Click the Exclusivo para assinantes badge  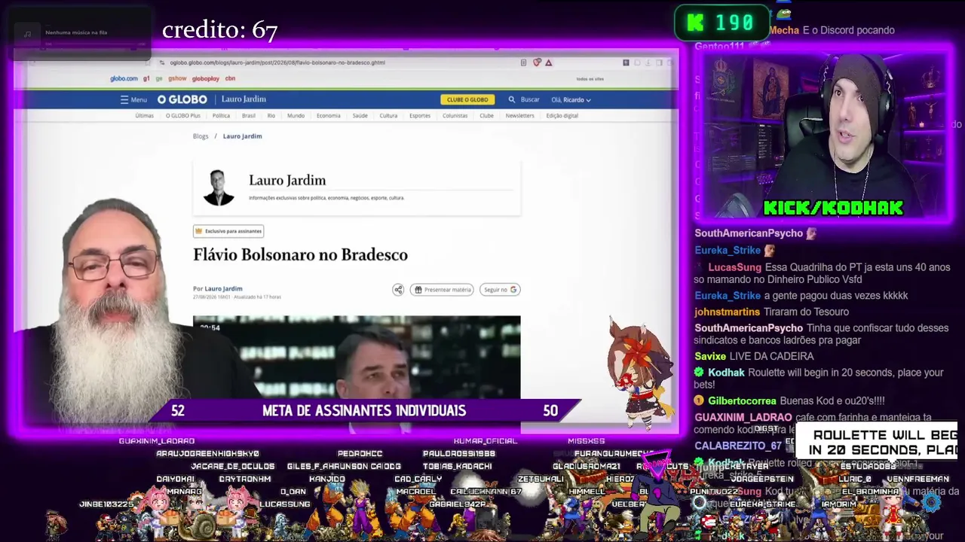click(228, 231)
